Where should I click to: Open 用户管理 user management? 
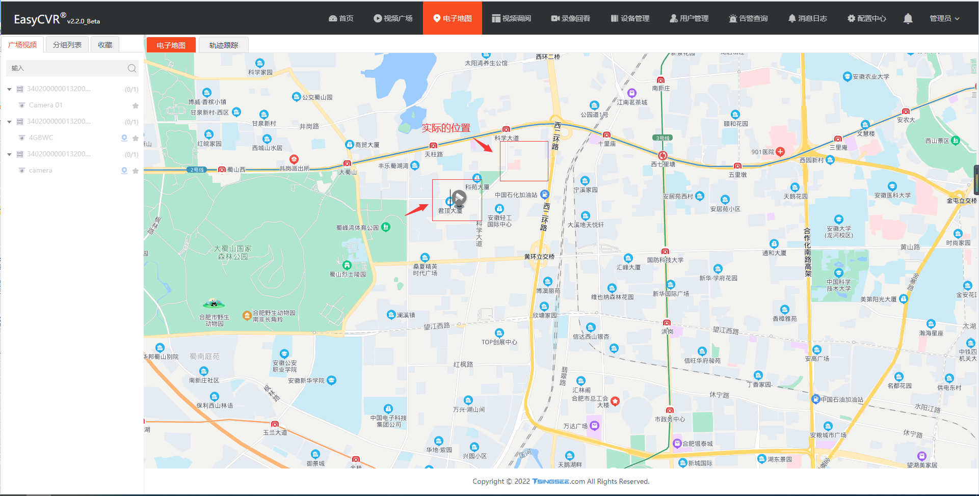coord(689,18)
